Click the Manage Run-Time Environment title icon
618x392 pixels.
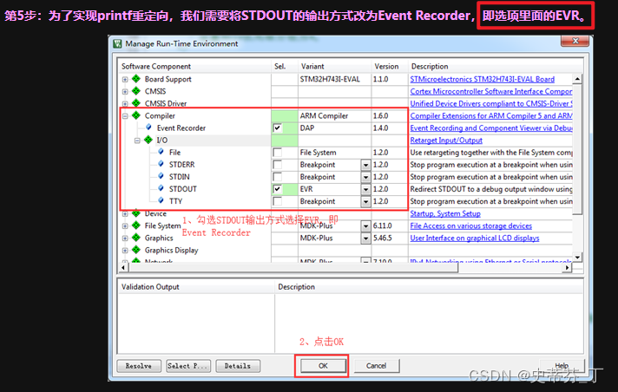pos(117,43)
